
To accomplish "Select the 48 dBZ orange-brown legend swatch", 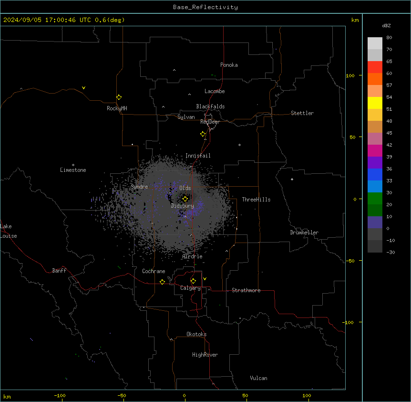I will [375, 127].
